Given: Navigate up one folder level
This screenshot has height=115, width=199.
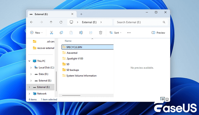Looking at the screenshot, I should coord(51,22).
